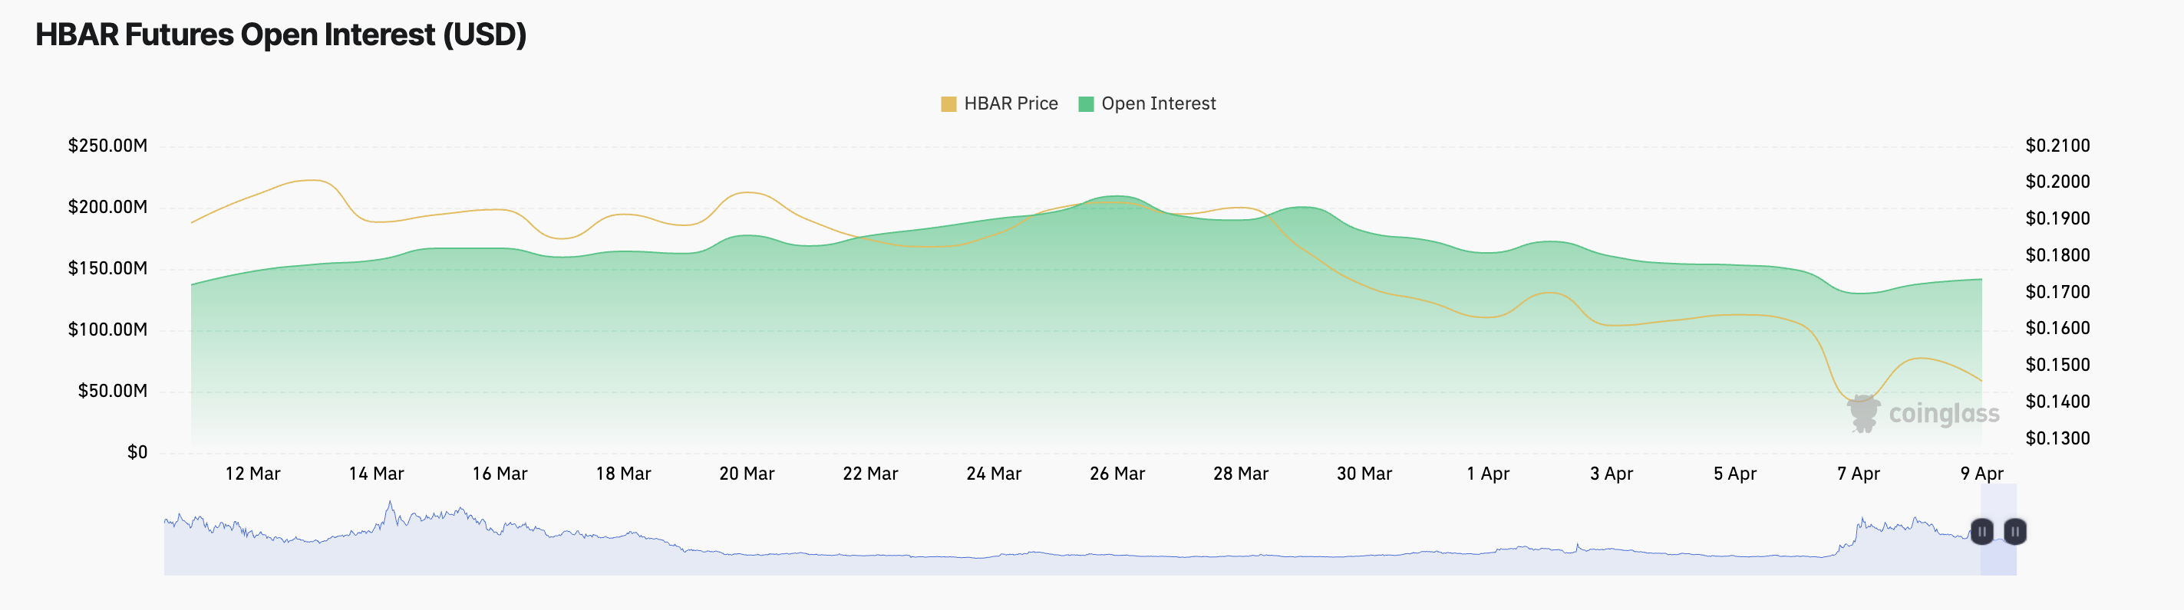2184x610 pixels.
Task: Click the $0 left axis label
Action: pos(137,452)
